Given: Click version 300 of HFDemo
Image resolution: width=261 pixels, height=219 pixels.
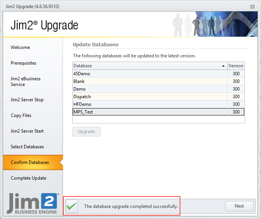Looking at the screenshot, I should pyautogui.click(x=236, y=104).
